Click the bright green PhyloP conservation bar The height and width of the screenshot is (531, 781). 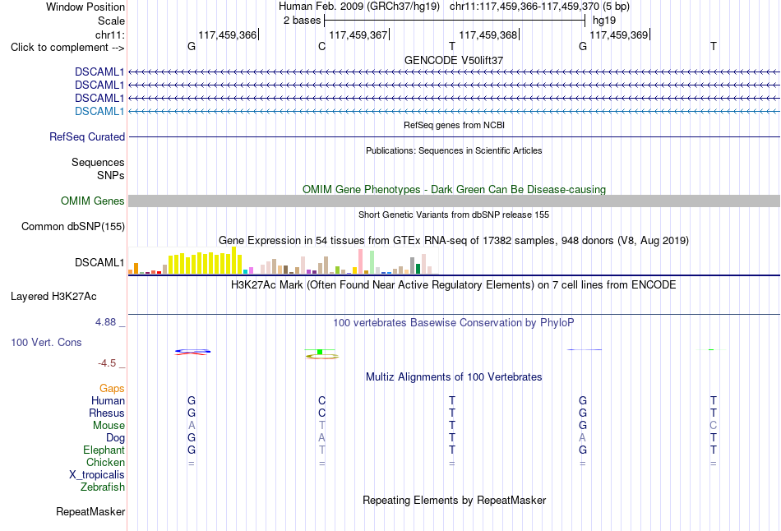320,352
